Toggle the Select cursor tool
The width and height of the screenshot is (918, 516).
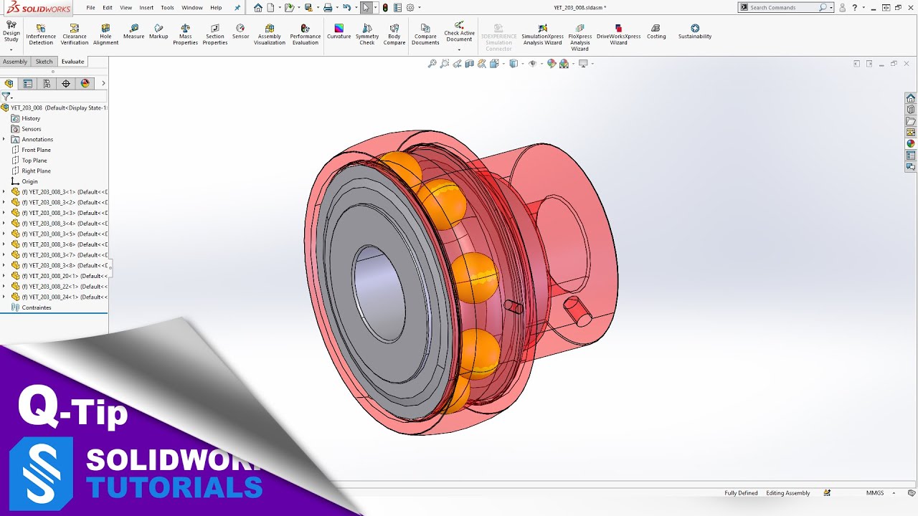point(366,8)
